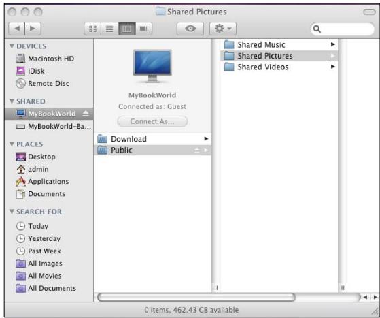Select the Shared Music folder

(279, 44)
